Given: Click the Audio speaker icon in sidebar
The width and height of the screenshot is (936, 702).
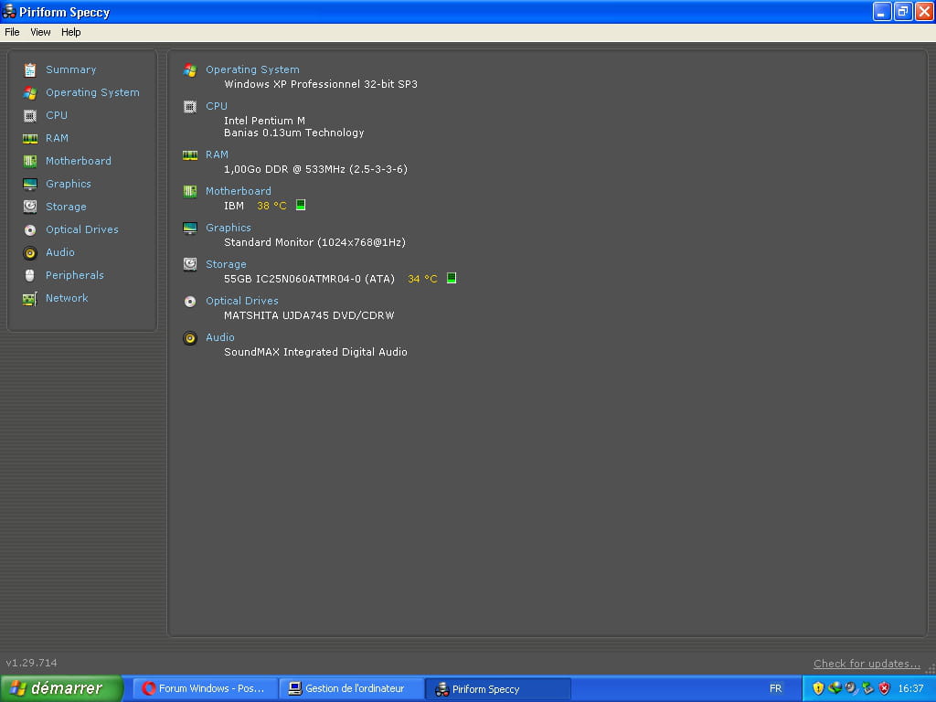Looking at the screenshot, I should 30,252.
